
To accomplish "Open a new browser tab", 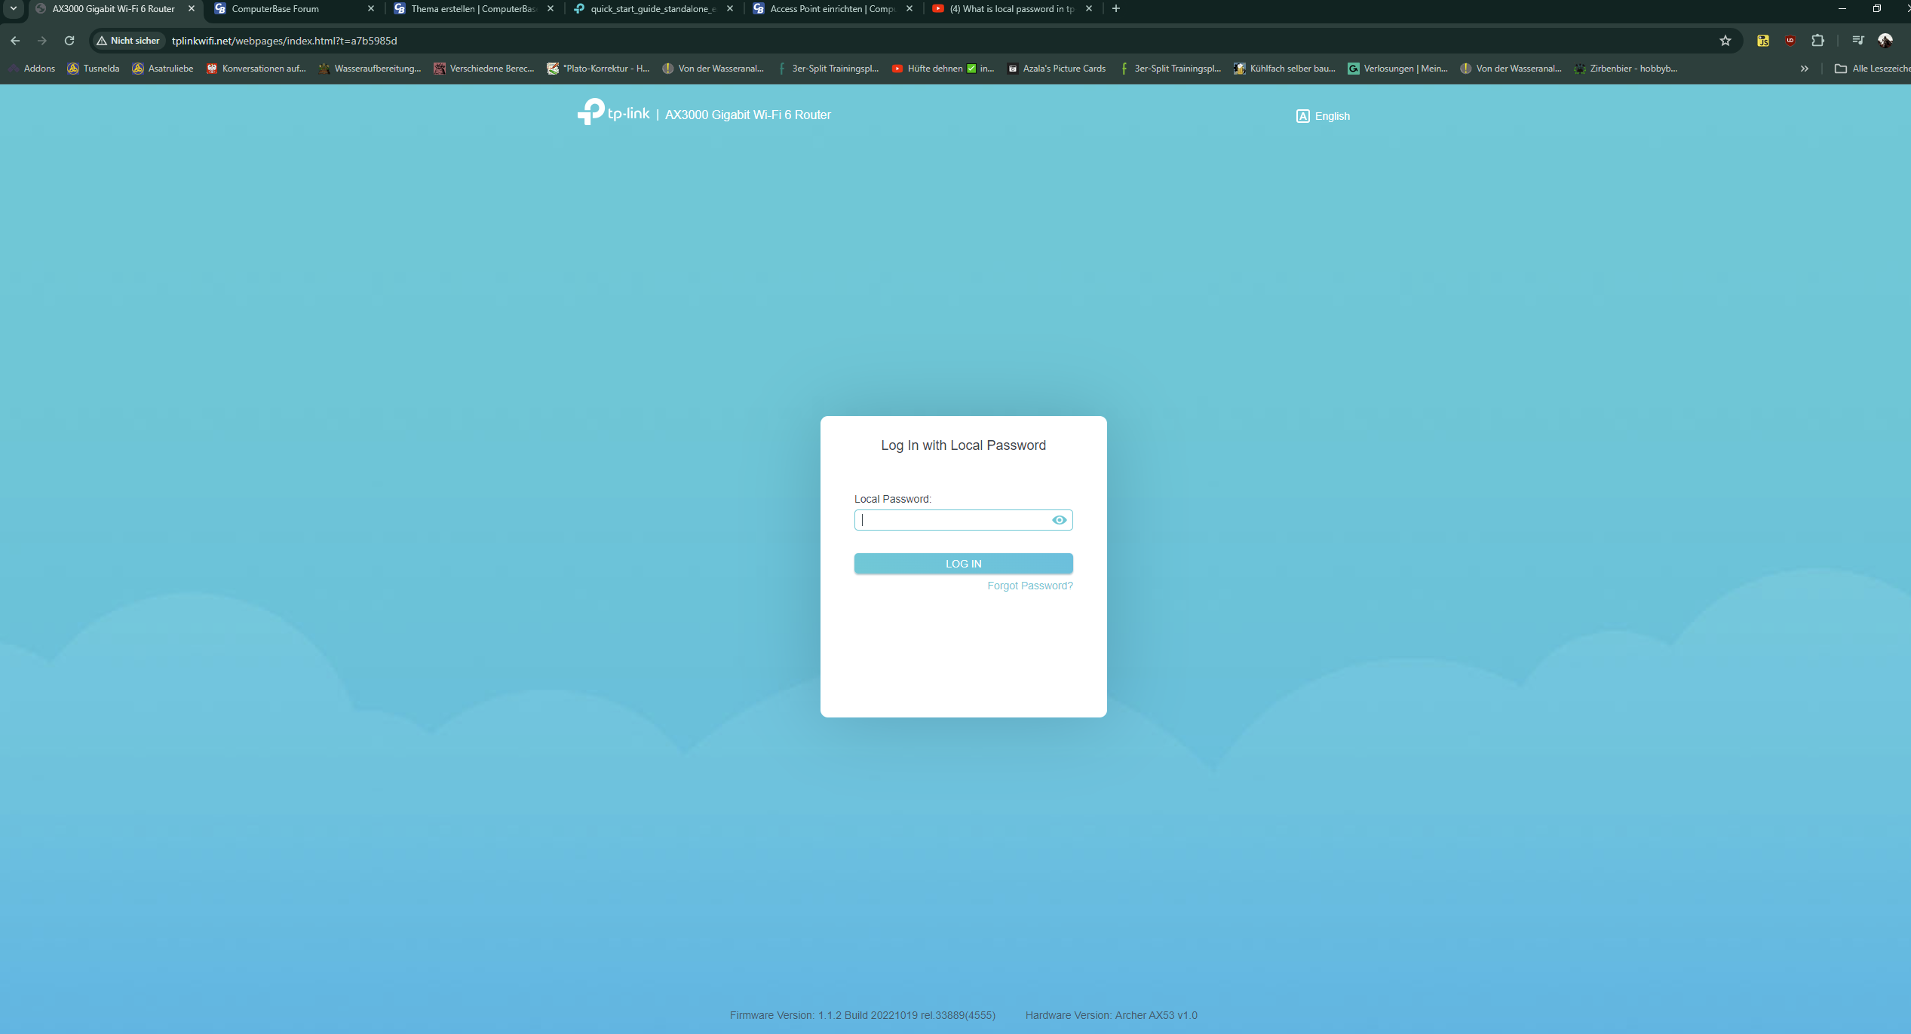I will click(1116, 9).
